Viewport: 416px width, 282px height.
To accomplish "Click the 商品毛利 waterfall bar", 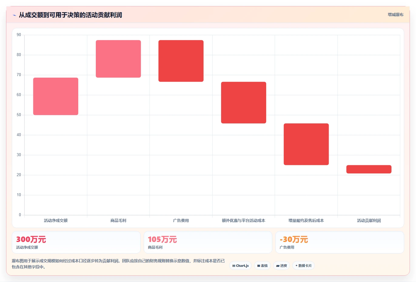I will 118,59.
